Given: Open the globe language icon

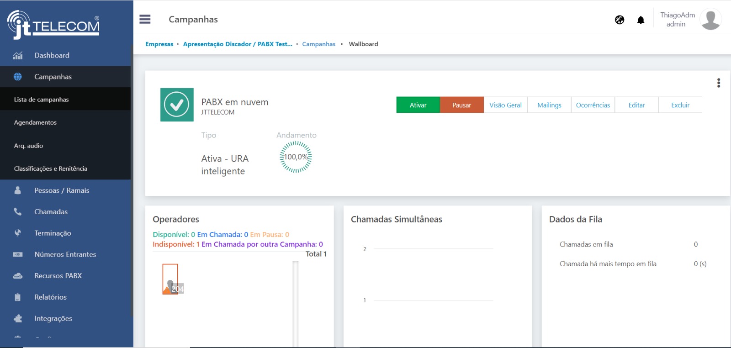Looking at the screenshot, I should click(x=620, y=20).
